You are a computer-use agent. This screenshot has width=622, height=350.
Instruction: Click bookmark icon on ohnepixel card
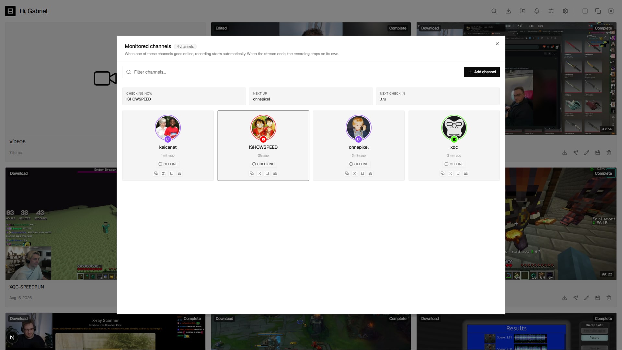click(x=363, y=173)
